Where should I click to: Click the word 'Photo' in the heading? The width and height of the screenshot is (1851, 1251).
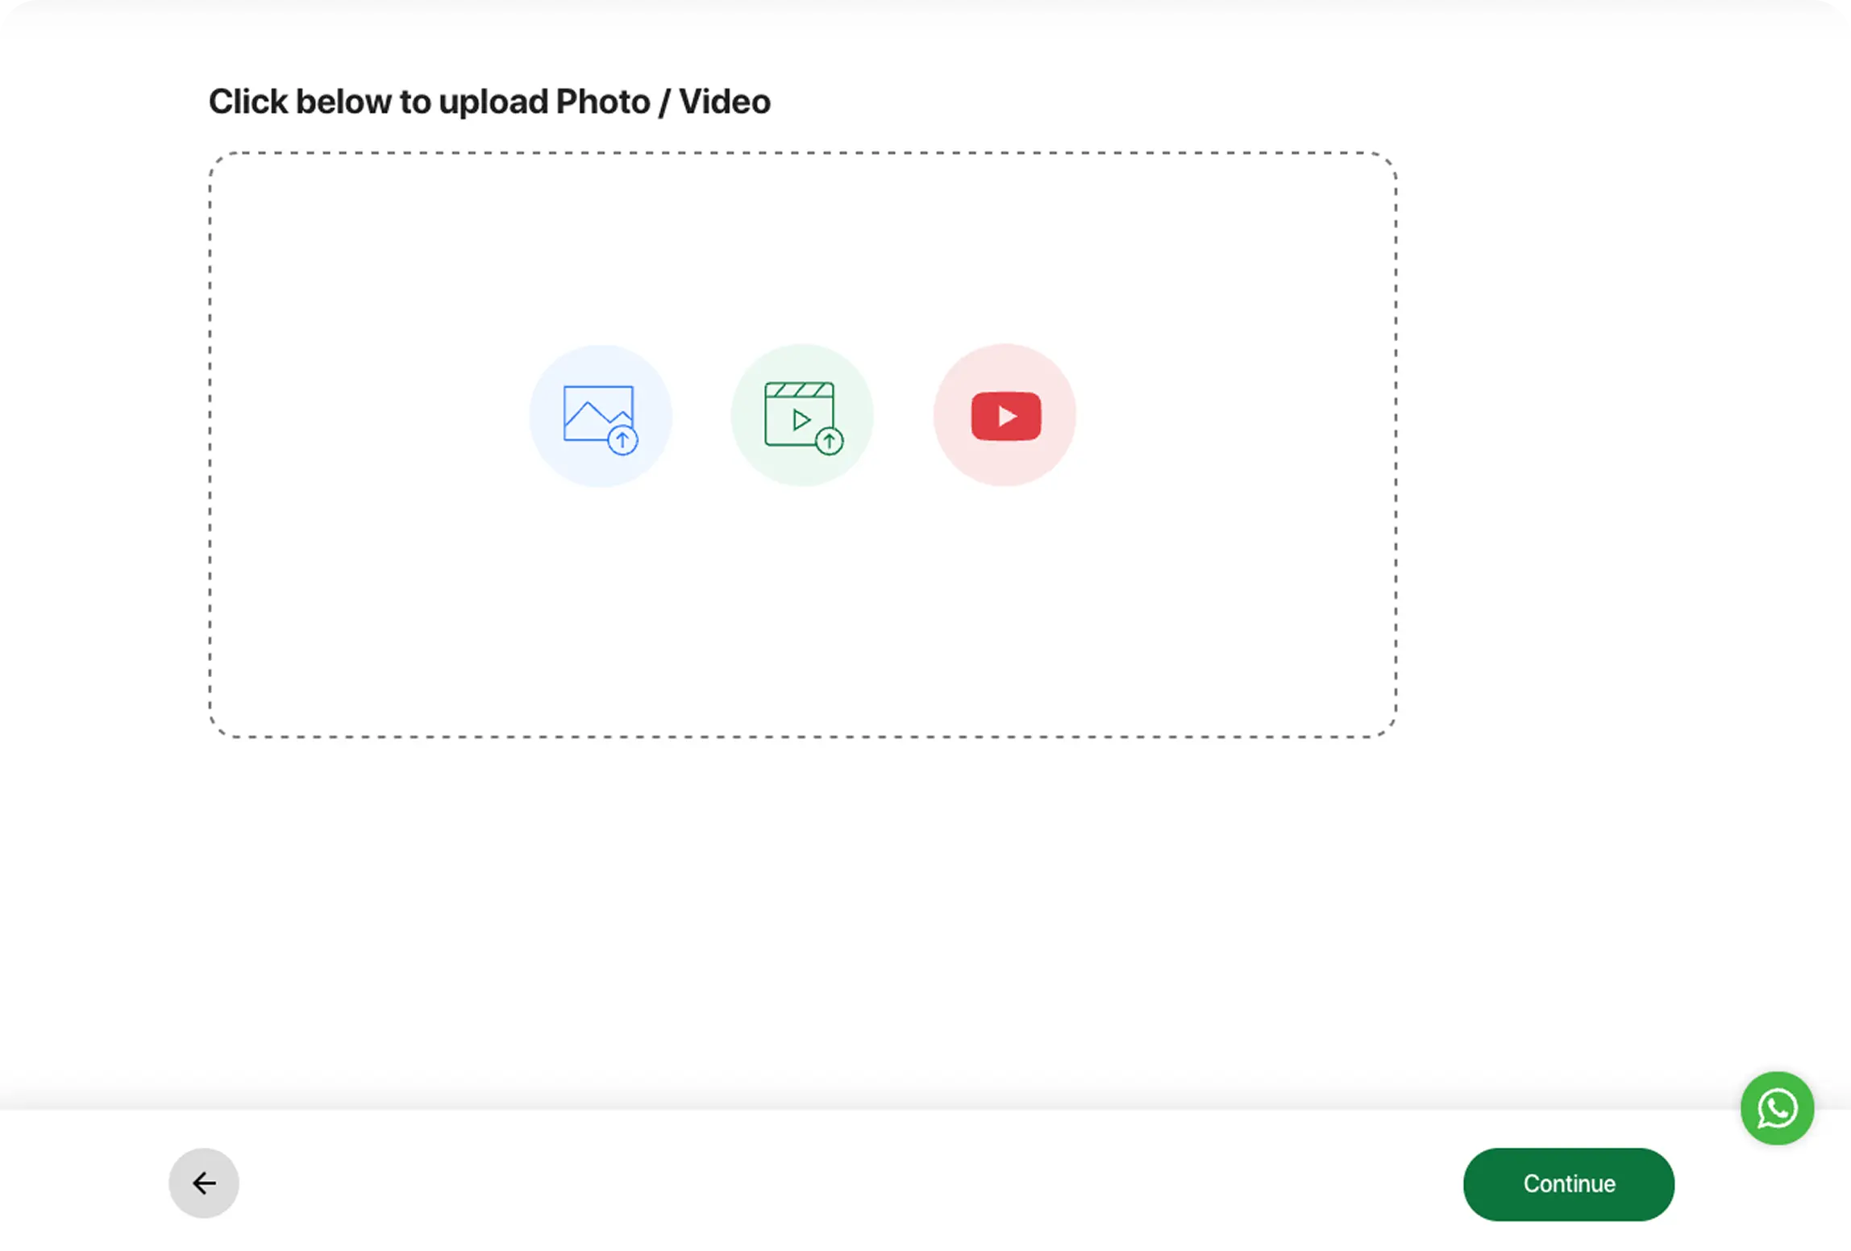(x=603, y=102)
